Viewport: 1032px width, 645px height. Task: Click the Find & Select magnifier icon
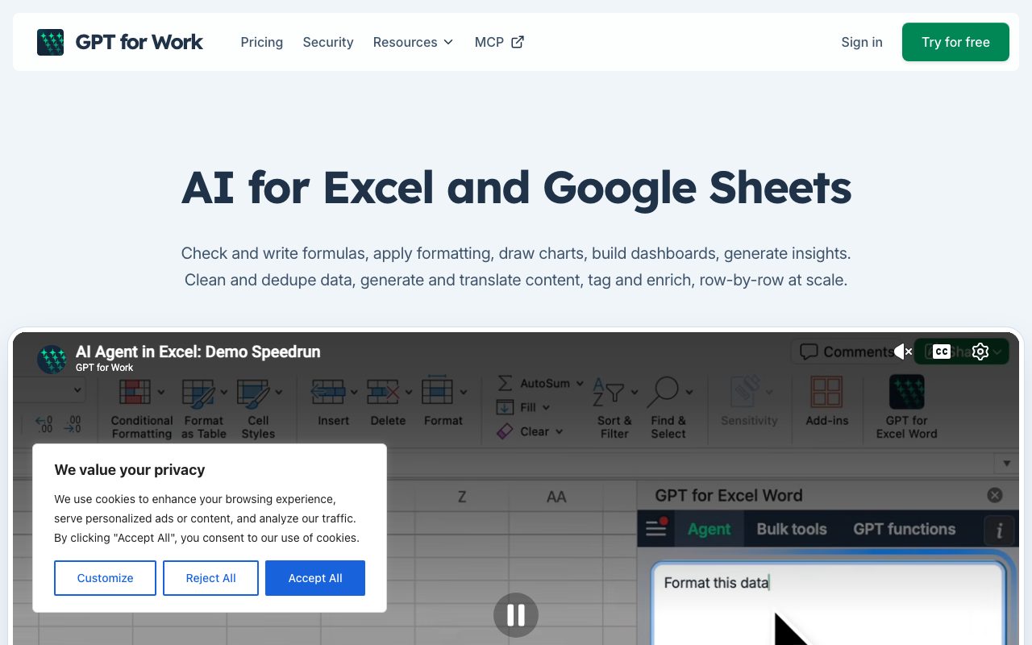coord(664,392)
